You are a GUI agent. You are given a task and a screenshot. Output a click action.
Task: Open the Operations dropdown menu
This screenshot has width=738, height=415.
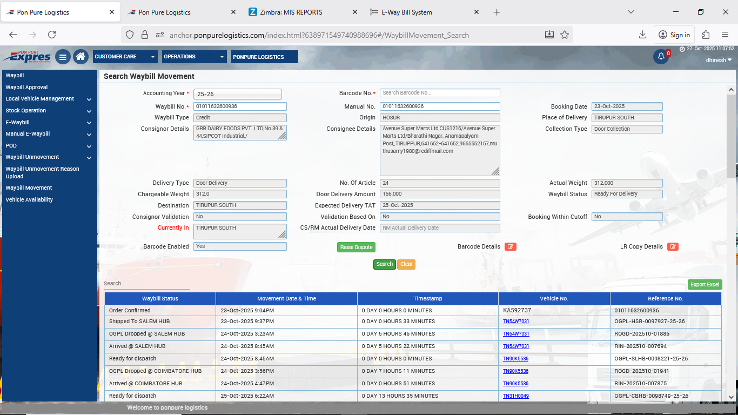(x=194, y=57)
